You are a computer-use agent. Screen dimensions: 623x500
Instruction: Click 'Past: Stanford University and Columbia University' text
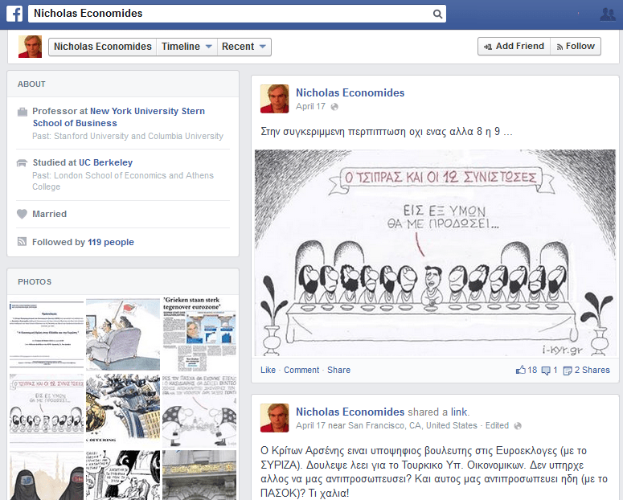(128, 137)
